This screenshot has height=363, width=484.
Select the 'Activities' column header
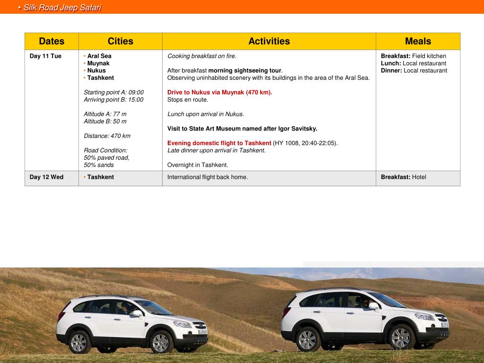[269, 41]
